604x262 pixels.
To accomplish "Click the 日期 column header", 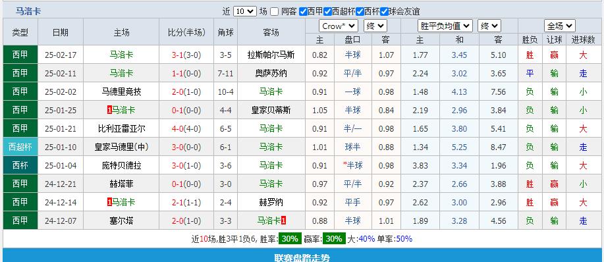I will [61, 32].
